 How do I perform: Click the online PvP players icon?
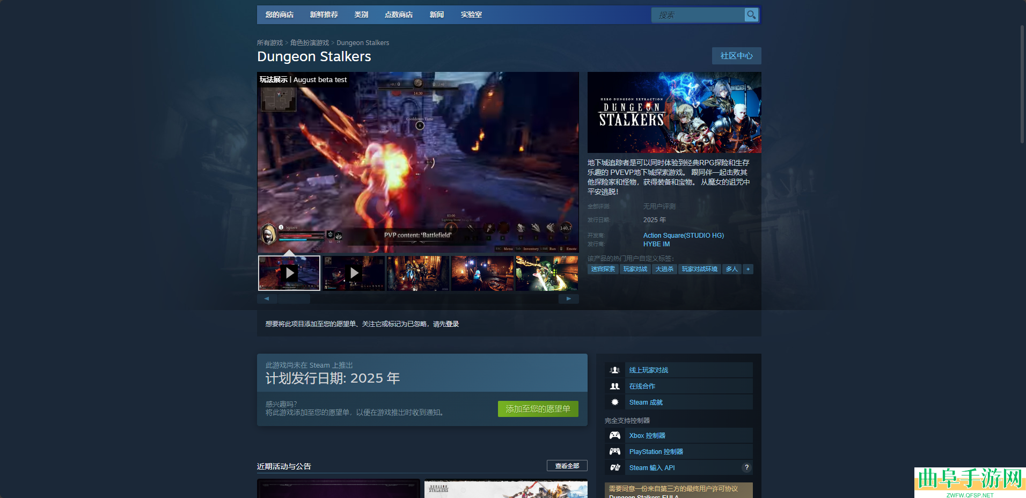point(615,370)
